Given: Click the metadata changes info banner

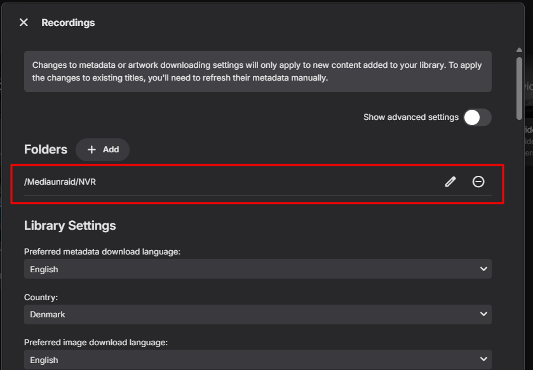Looking at the screenshot, I should 257,72.
